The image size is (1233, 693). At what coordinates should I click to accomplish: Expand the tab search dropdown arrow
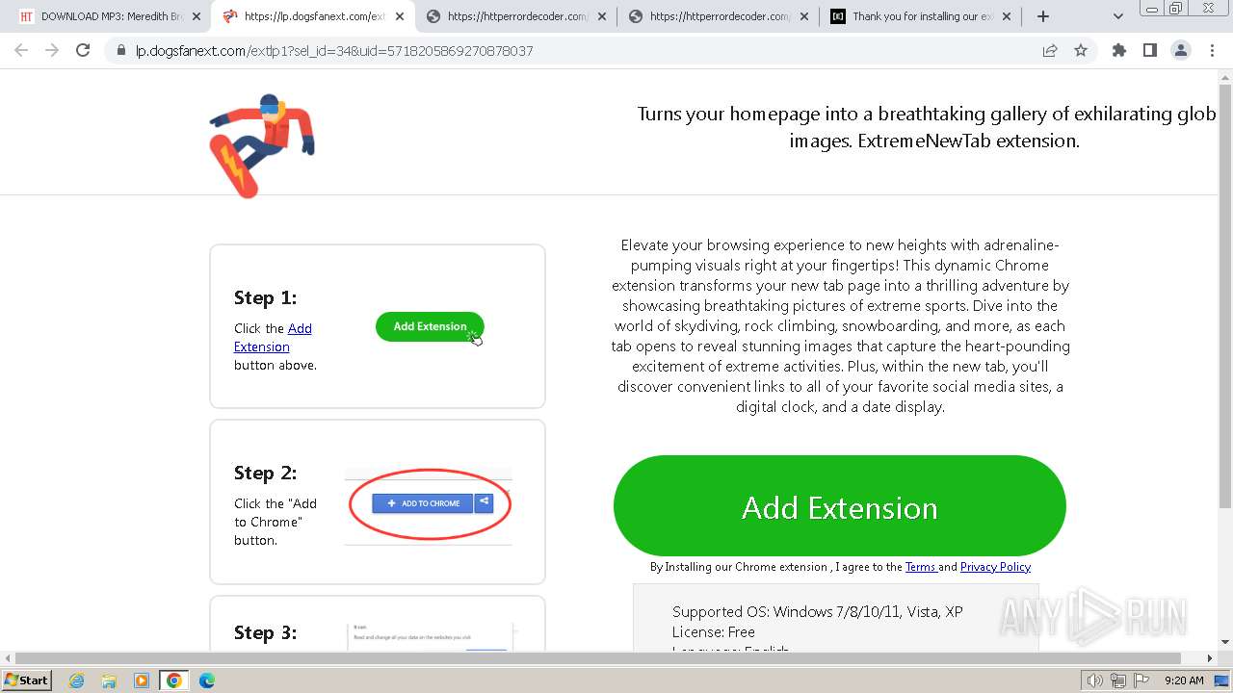[1118, 16]
